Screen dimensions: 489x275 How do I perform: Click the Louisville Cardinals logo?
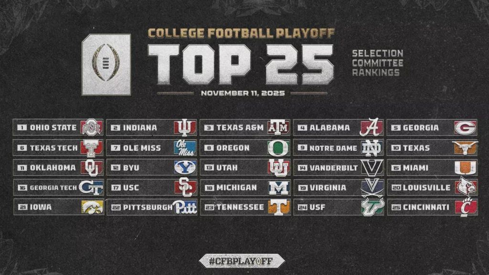click(x=465, y=187)
